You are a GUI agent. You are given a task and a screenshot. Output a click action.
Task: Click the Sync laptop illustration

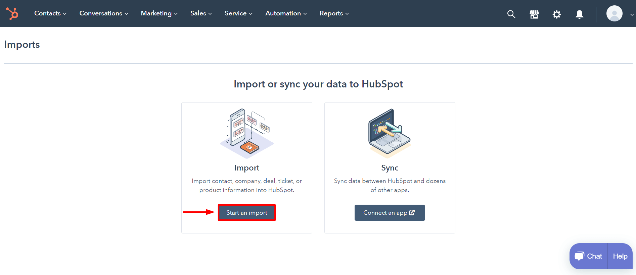(x=390, y=133)
